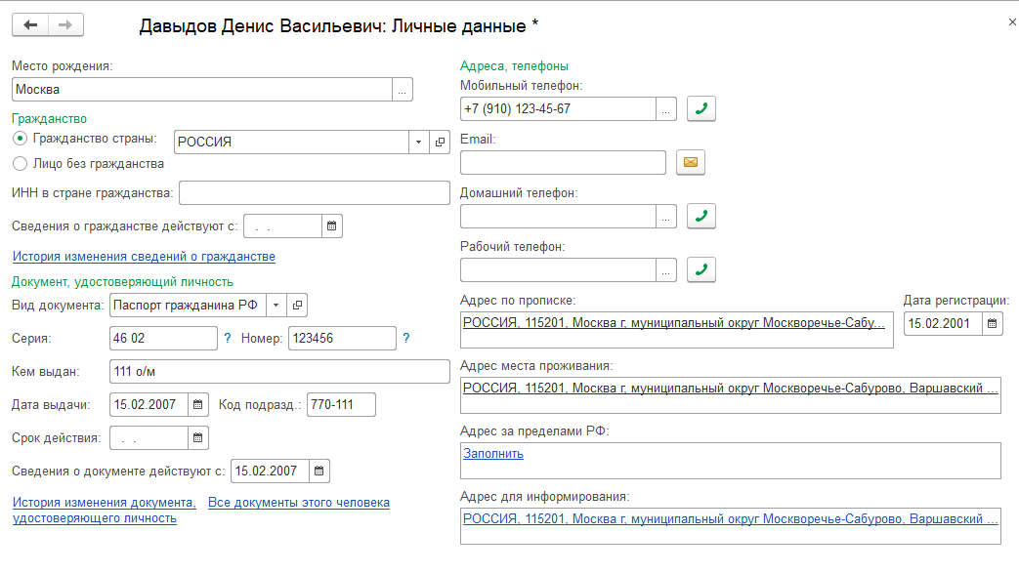Click the mobile phone ellipsis button

[666, 109]
